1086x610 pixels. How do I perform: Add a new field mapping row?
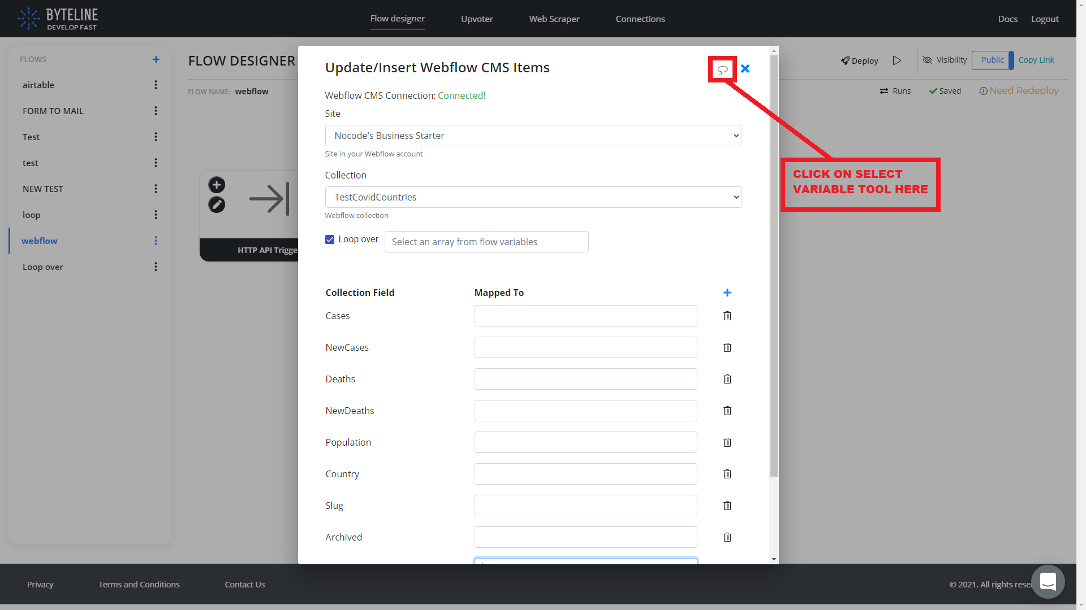(727, 293)
